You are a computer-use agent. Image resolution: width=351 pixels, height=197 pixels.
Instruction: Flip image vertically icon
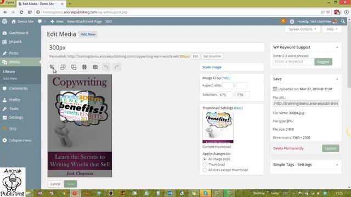(84, 67)
